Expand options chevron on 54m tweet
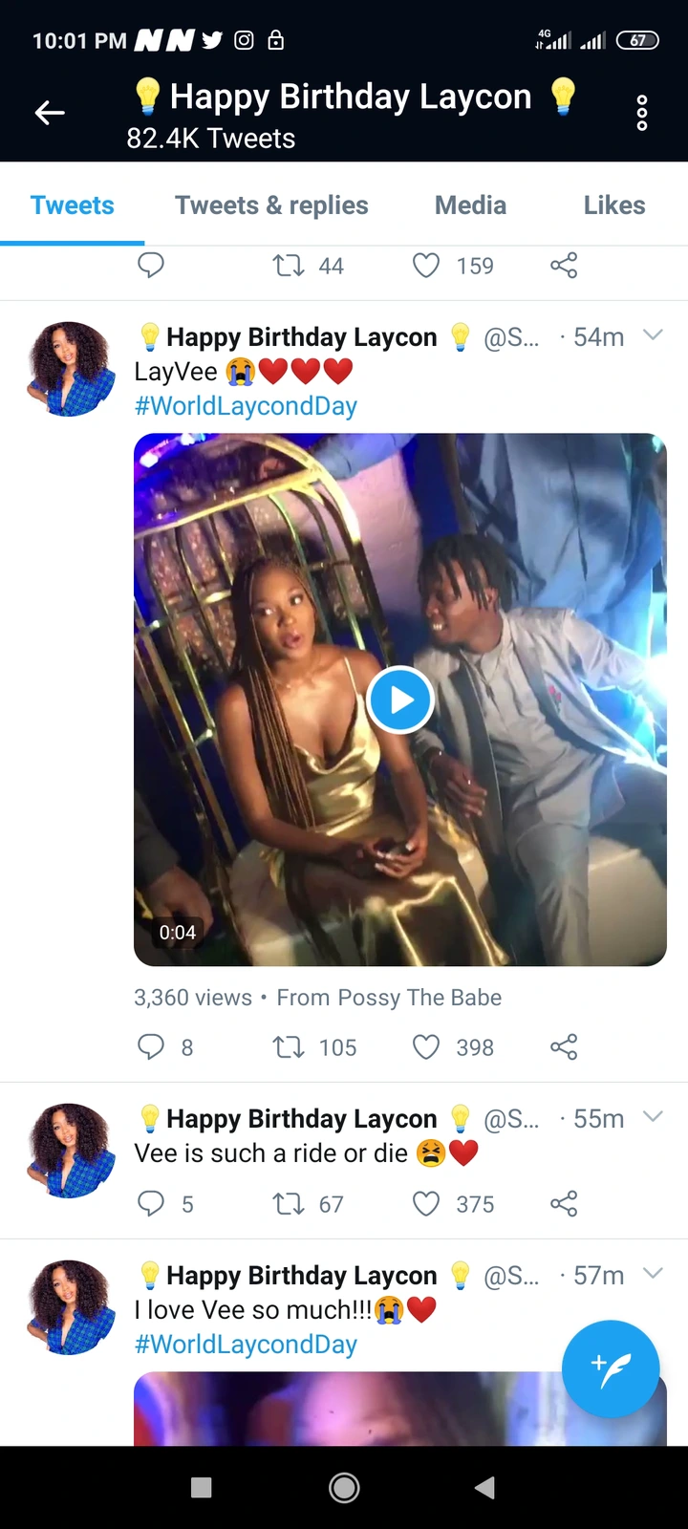The height and width of the screenshot is (1529, 688). tap(653, 335)
